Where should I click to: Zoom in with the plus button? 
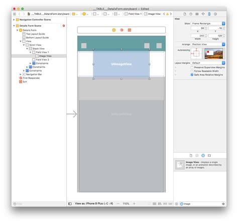pos(134,203)
